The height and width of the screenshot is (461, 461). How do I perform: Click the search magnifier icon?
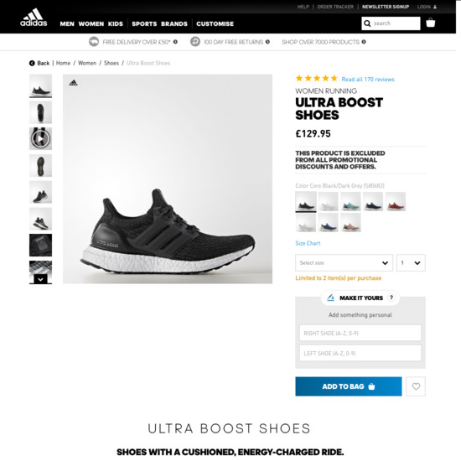(x=367, y=23)
